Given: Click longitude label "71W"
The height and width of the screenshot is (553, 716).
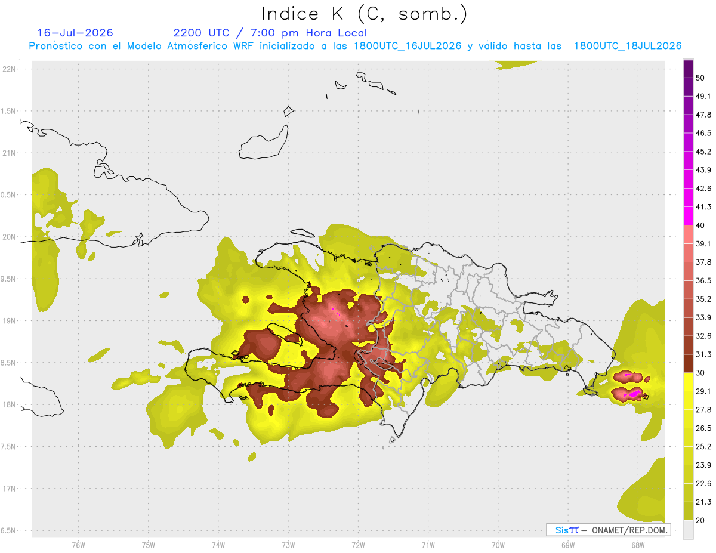Looking at the screenshot, I should click(428, 545).
